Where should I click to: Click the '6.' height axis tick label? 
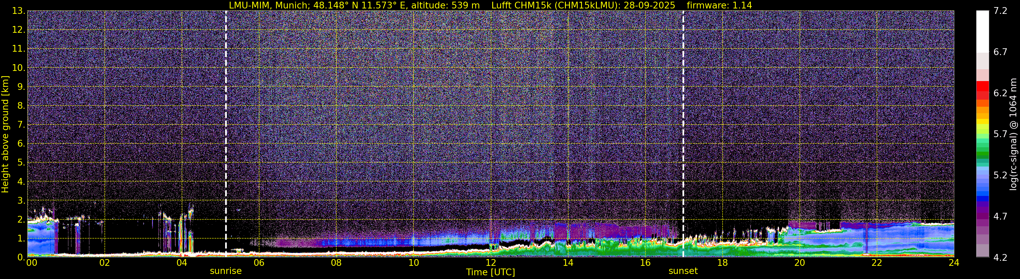click(21, 144)
